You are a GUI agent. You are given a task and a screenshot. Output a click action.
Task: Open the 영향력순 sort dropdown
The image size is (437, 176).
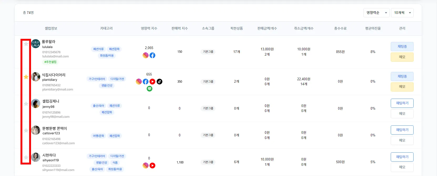(377, 13)
